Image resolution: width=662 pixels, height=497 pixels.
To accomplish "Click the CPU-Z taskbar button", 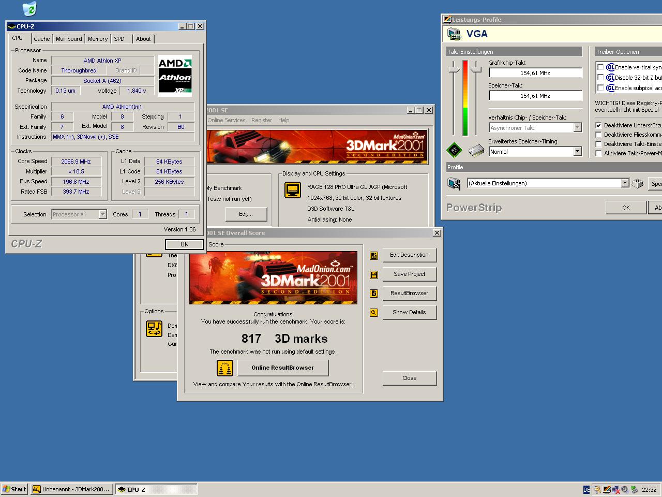I will [x=156, y=489].
